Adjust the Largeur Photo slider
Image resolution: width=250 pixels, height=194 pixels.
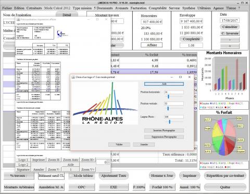point(169,122)
